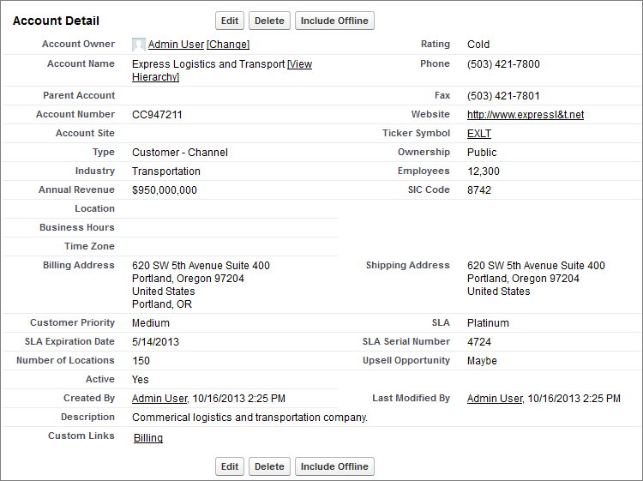Open the website http://www.expressl&t.net link
The width and height of the screenshot is (643, 481).
tap(526, 115)
